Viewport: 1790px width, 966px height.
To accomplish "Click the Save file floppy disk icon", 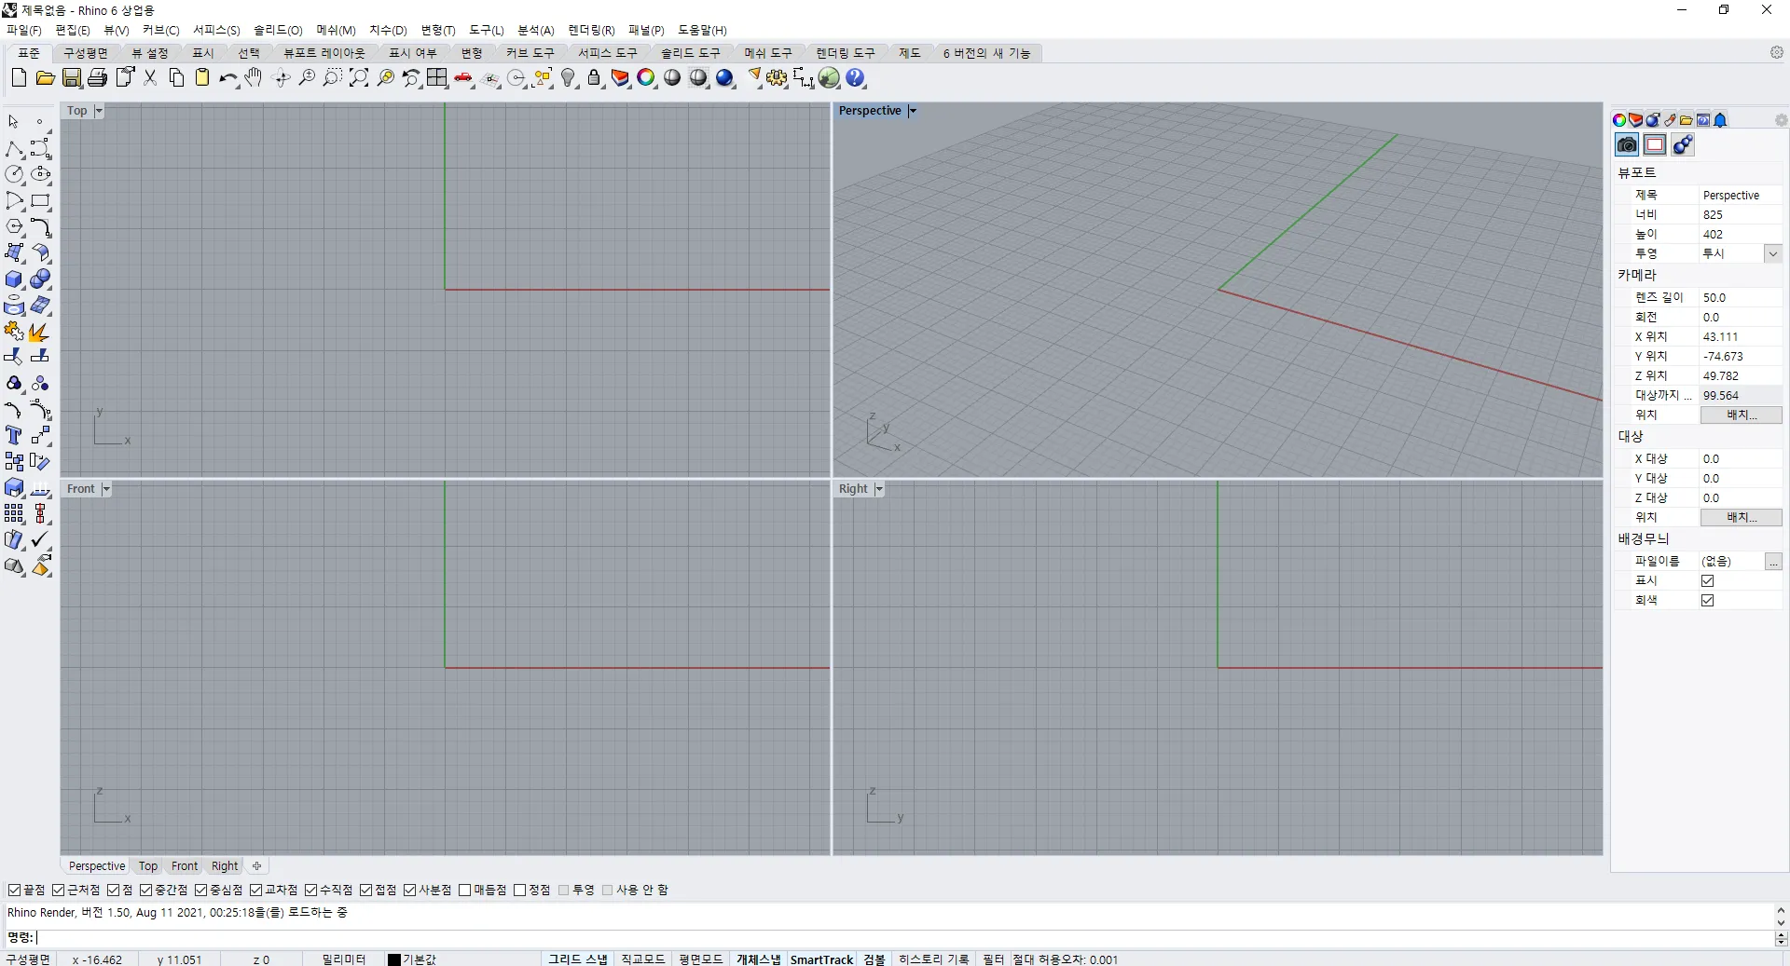I will pos(71,78).
